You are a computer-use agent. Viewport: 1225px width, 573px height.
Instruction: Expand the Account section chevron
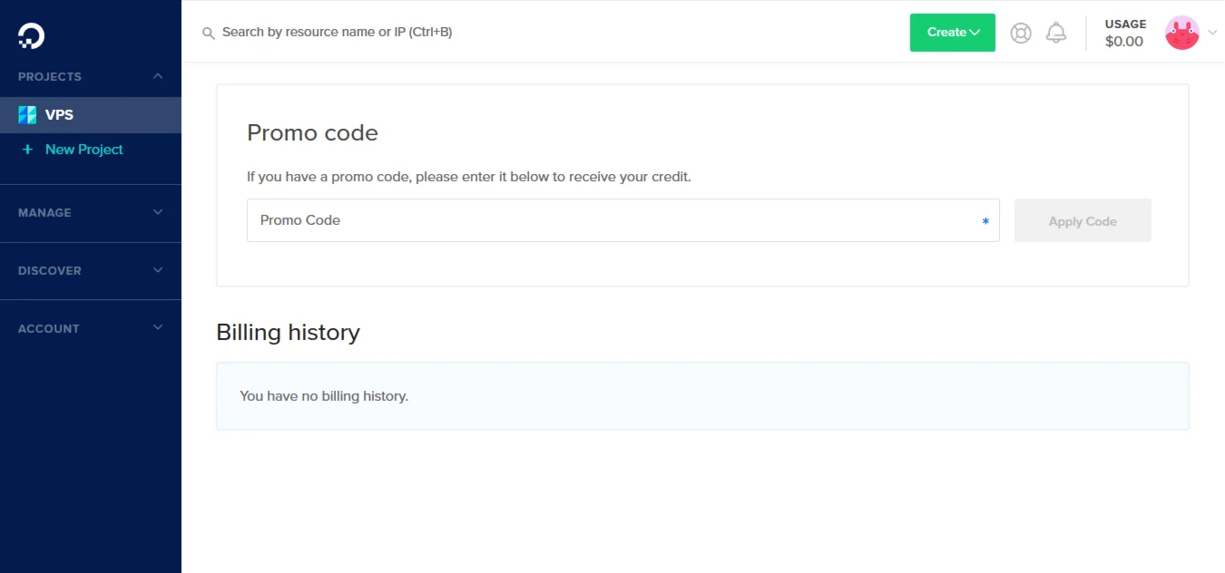[158, 327]
